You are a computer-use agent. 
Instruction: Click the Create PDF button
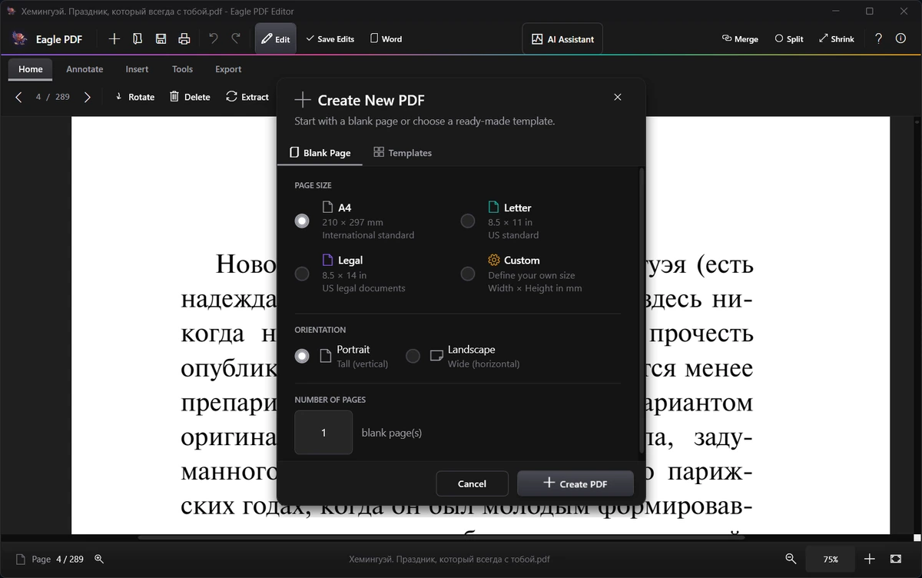575,483
